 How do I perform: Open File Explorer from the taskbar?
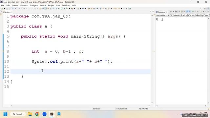[30, 114]
